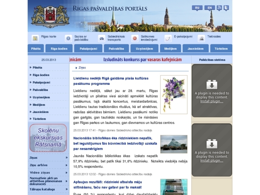Click the Sabiedriskais transports car icon
The height and width of the screenshot is (195, 260).
102,38
